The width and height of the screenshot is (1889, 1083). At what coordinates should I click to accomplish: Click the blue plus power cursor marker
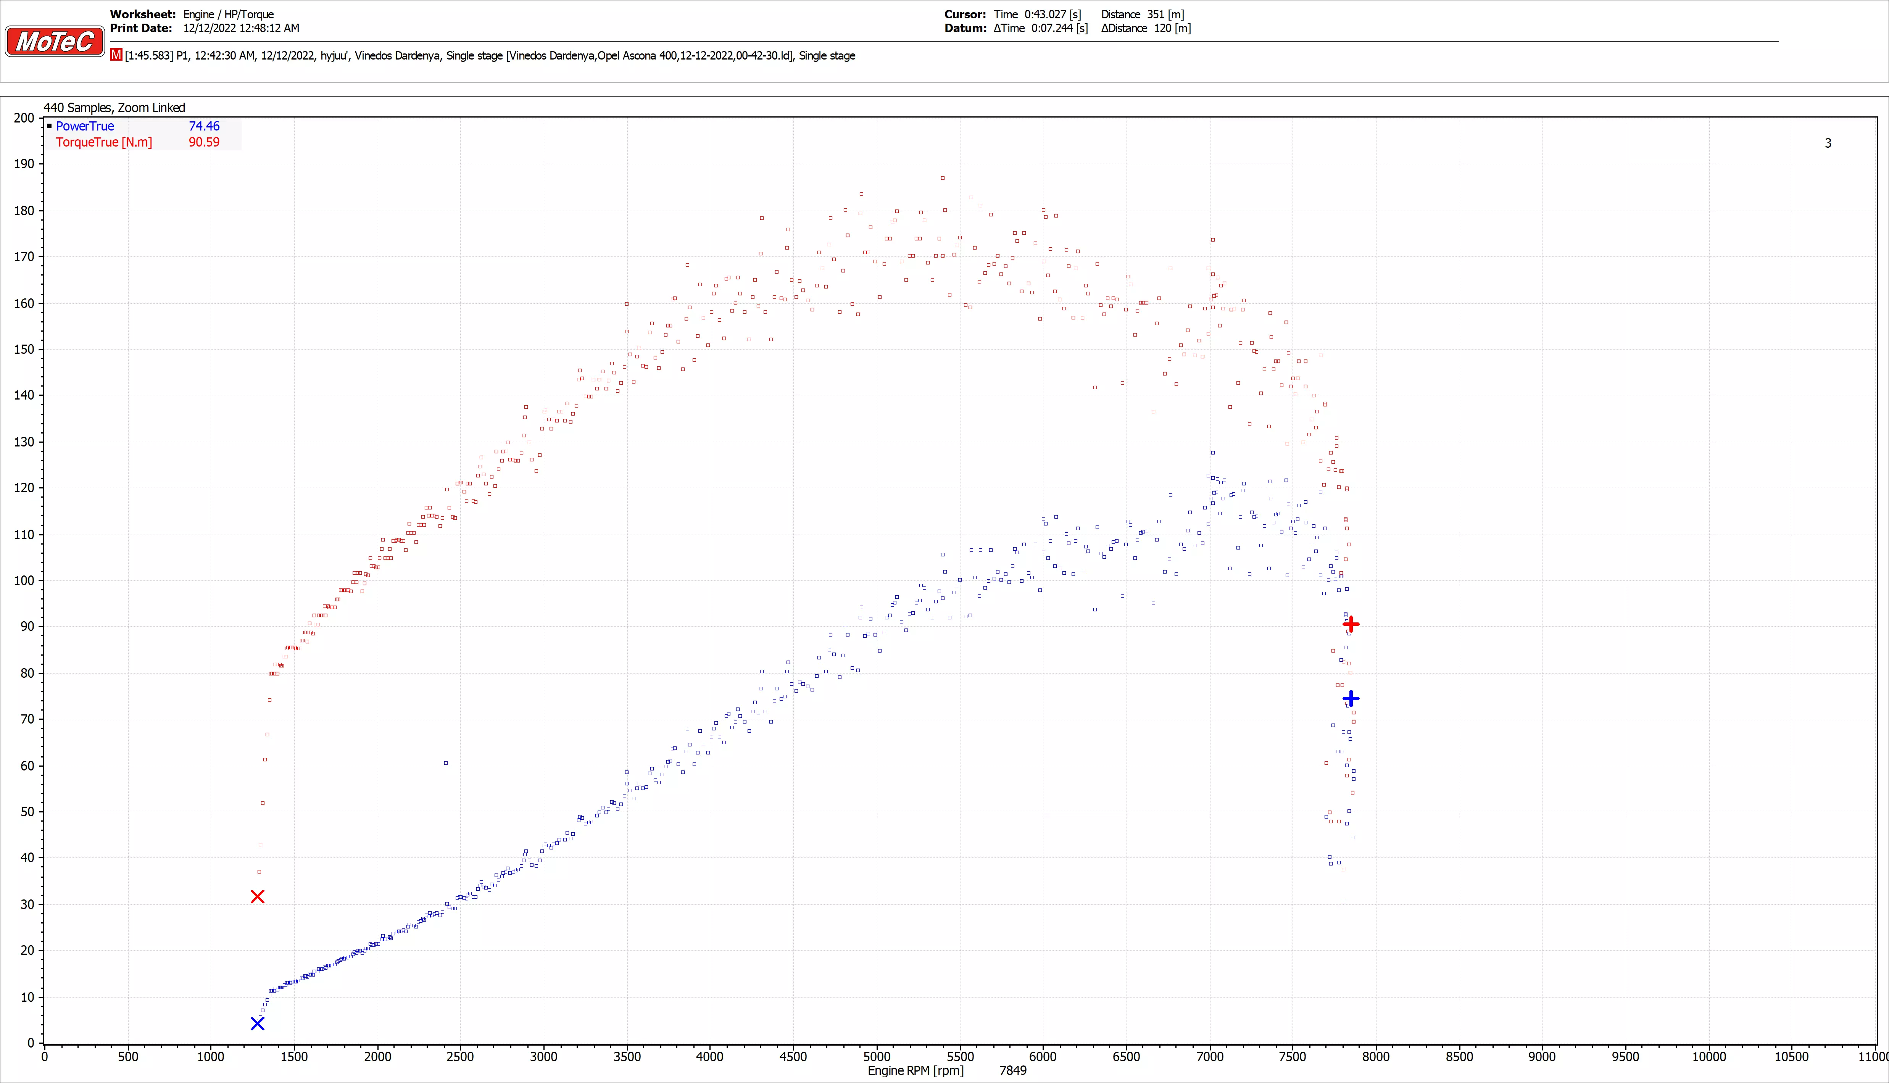tap(1351, 698)
